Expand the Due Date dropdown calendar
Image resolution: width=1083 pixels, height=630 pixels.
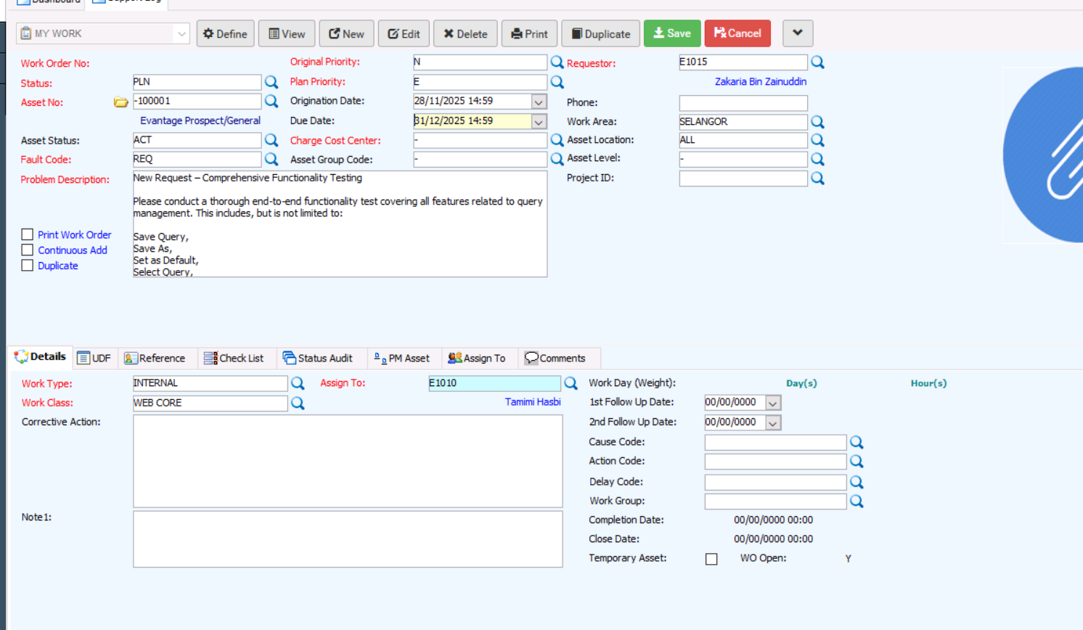539,122
